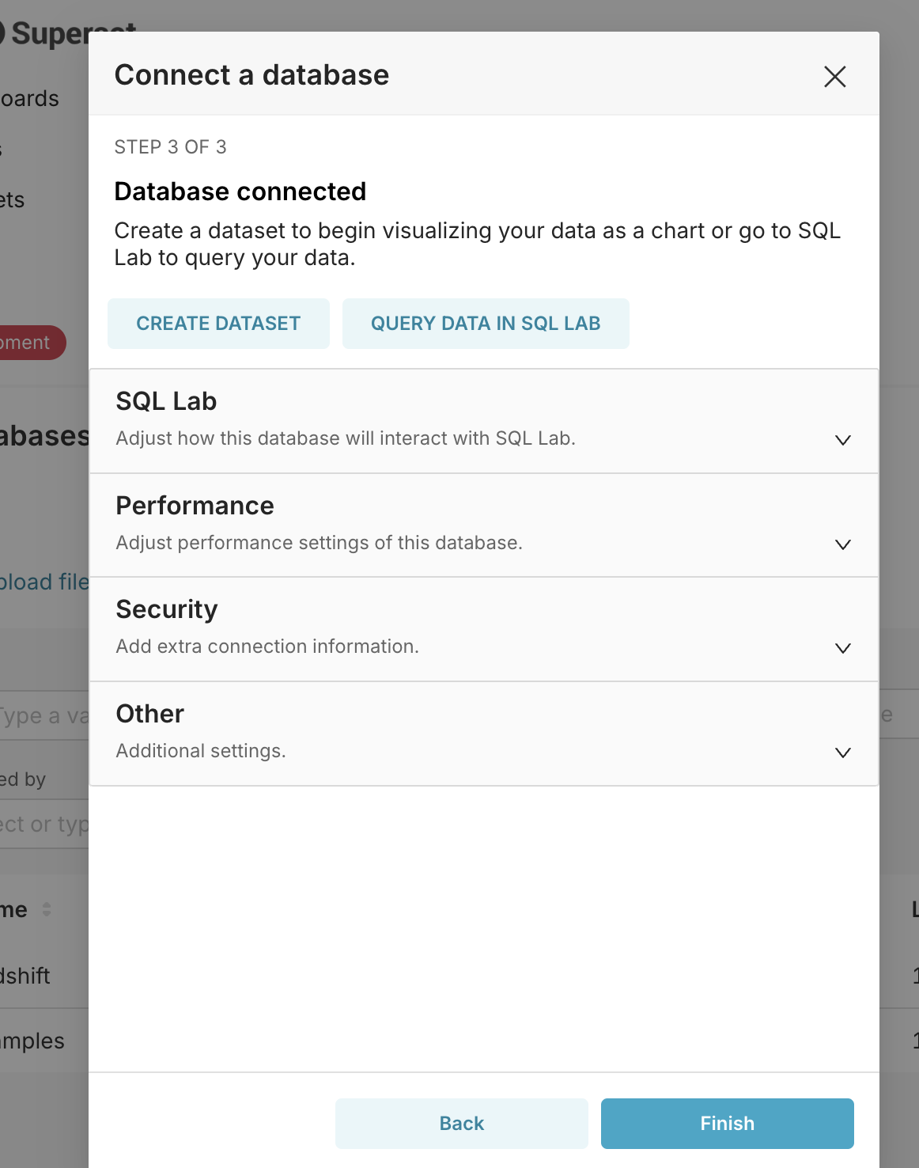The width and height of the screenshot is (919, 1168).
Task: Open the Other additional settings chevron
Action: click(842, 753)
